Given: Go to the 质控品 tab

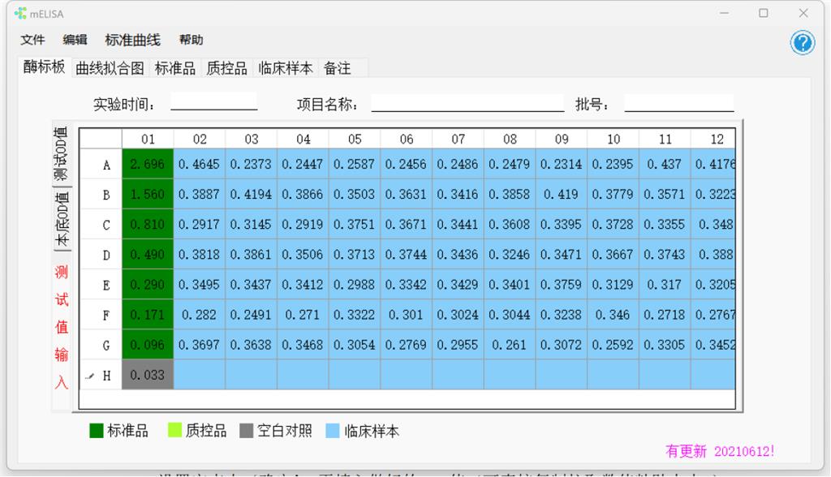Looking at the screenshot, I should coord(226,68).
